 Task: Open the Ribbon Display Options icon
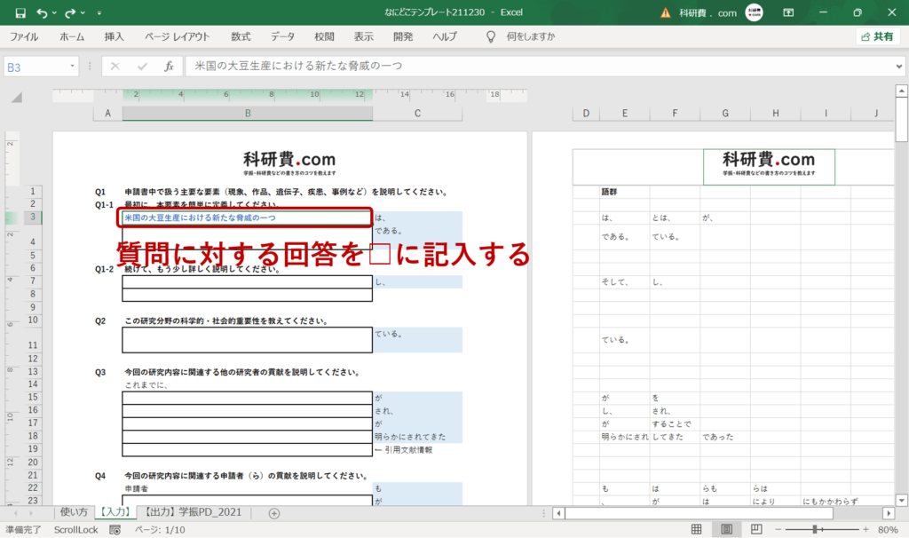pyautogui.click(x=788, y=12)
